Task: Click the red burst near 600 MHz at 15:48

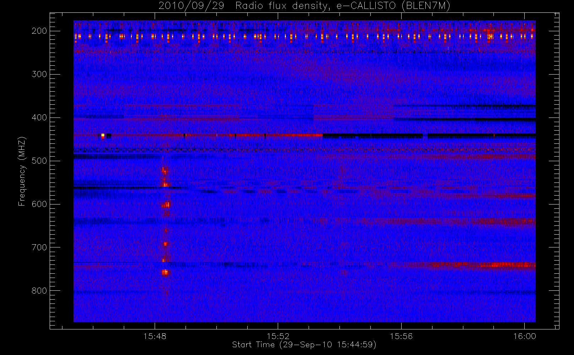Action: [166, 205]
